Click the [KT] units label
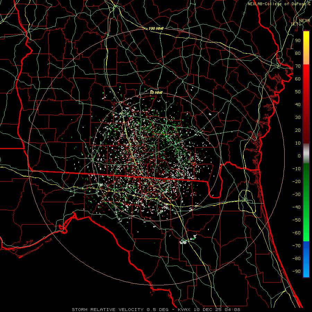 pyautogui.click(x=296, y=24)
